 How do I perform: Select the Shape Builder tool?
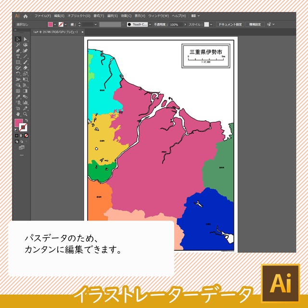18,85
